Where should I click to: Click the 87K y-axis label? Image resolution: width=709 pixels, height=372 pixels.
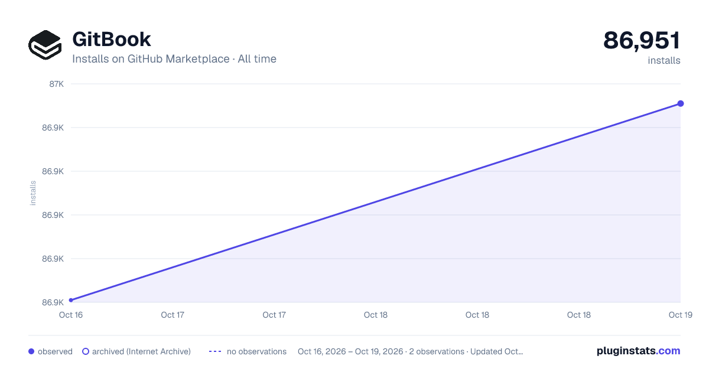(57, 84)
